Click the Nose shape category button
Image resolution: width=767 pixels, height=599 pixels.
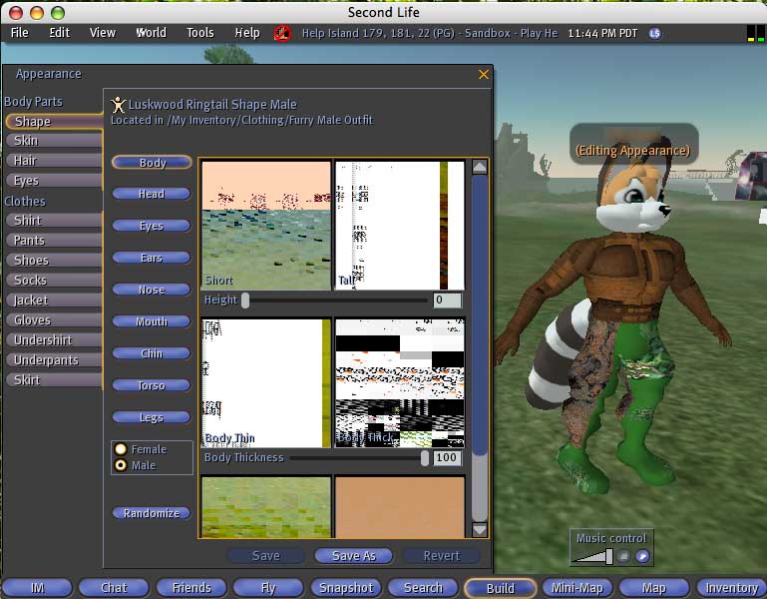[x=152, y=290]
